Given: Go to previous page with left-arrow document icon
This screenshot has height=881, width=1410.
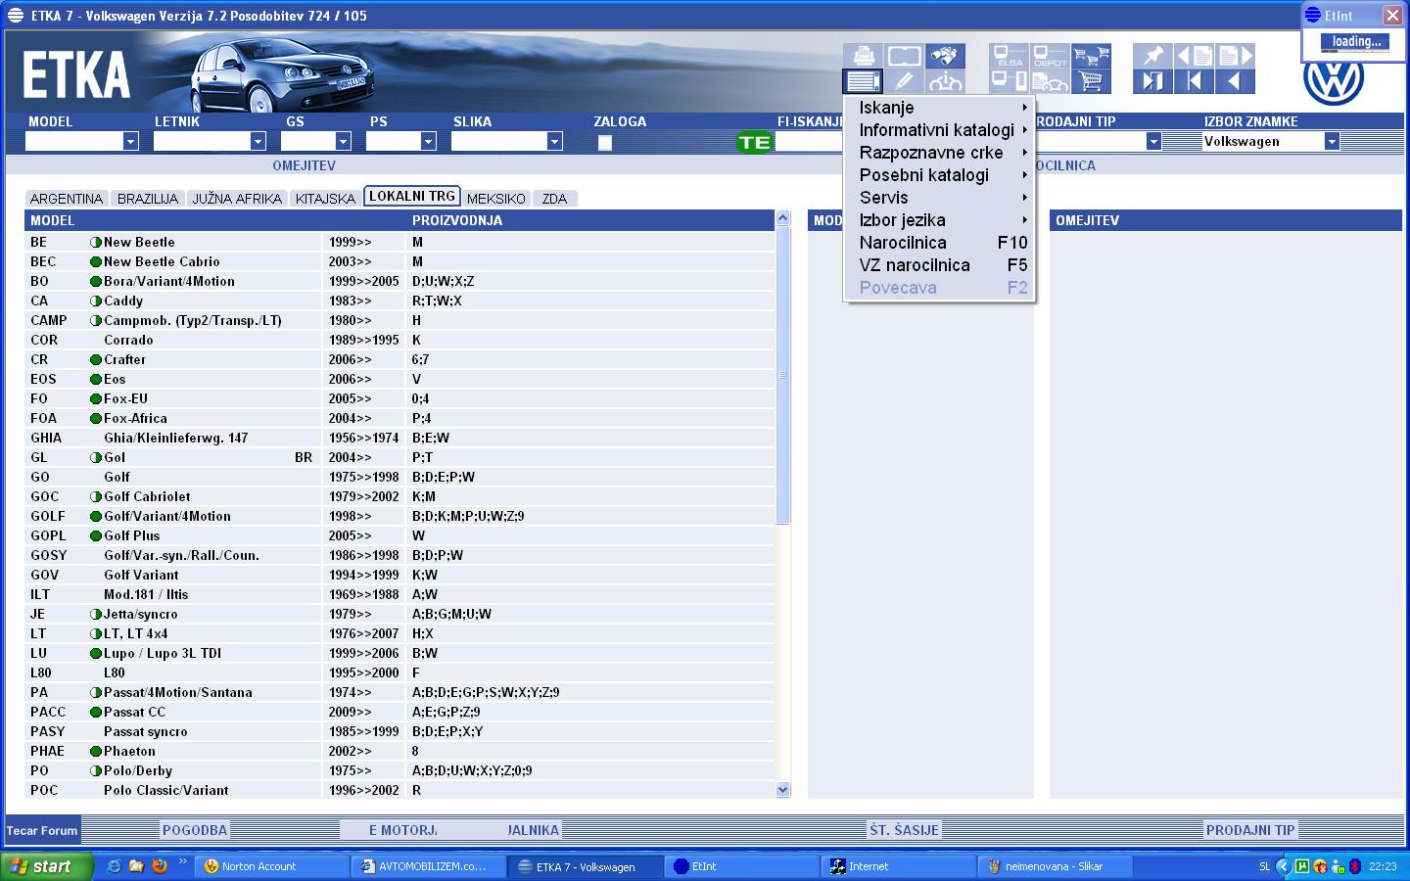Looking at the screenshot, I should 1195,56.
